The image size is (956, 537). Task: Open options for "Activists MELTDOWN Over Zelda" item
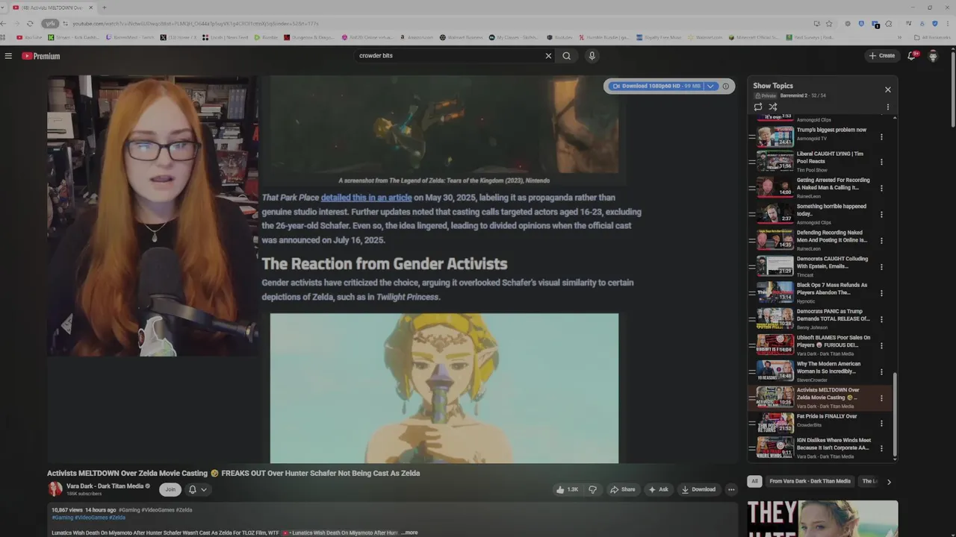(x=881, y=398)
